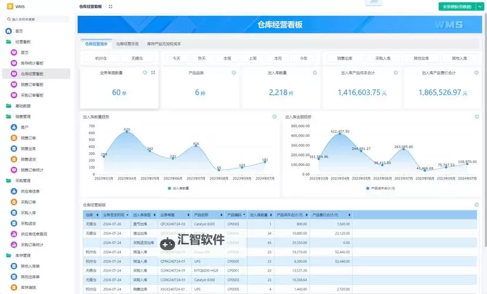Click the 其他入库单 sidebar icon
This screenshot has width=487, height=294.
point(14,266)
